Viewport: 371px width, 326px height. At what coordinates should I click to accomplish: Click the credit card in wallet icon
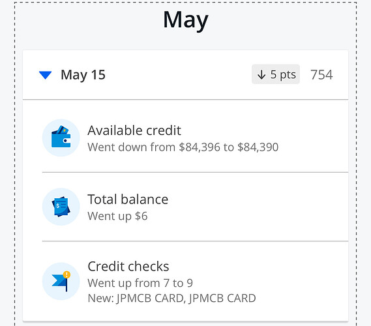tap(63, 130)
